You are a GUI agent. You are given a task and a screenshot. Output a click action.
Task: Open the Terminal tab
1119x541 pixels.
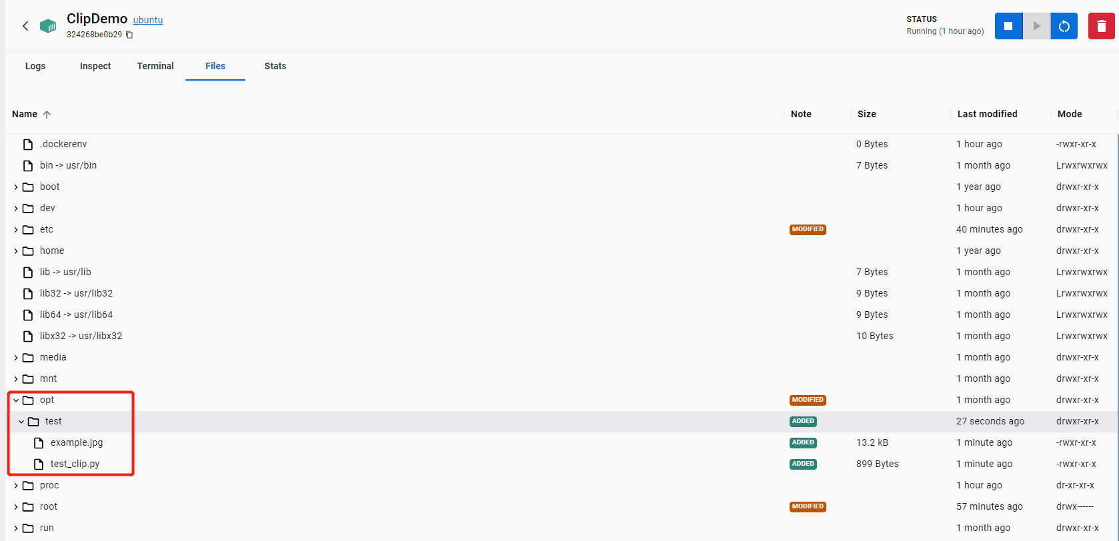(x=155, y=66)
